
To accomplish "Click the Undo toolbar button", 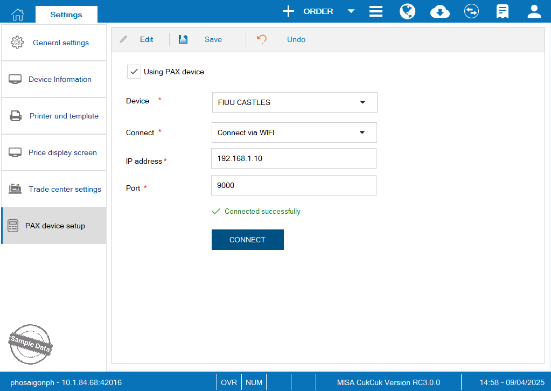I will pyautogui.click(x=296, y=39).
